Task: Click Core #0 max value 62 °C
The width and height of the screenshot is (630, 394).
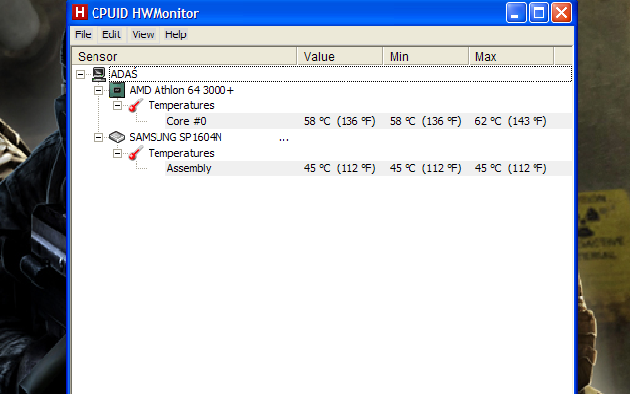Action: (511, 121)
